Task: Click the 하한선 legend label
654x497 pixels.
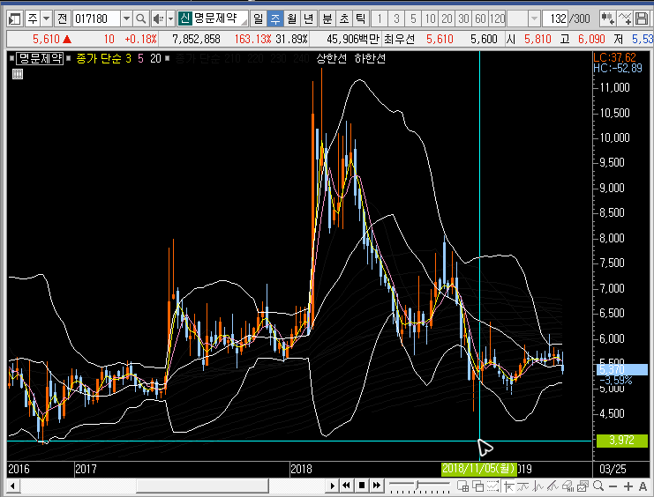Action: click(x=370, y=59)
